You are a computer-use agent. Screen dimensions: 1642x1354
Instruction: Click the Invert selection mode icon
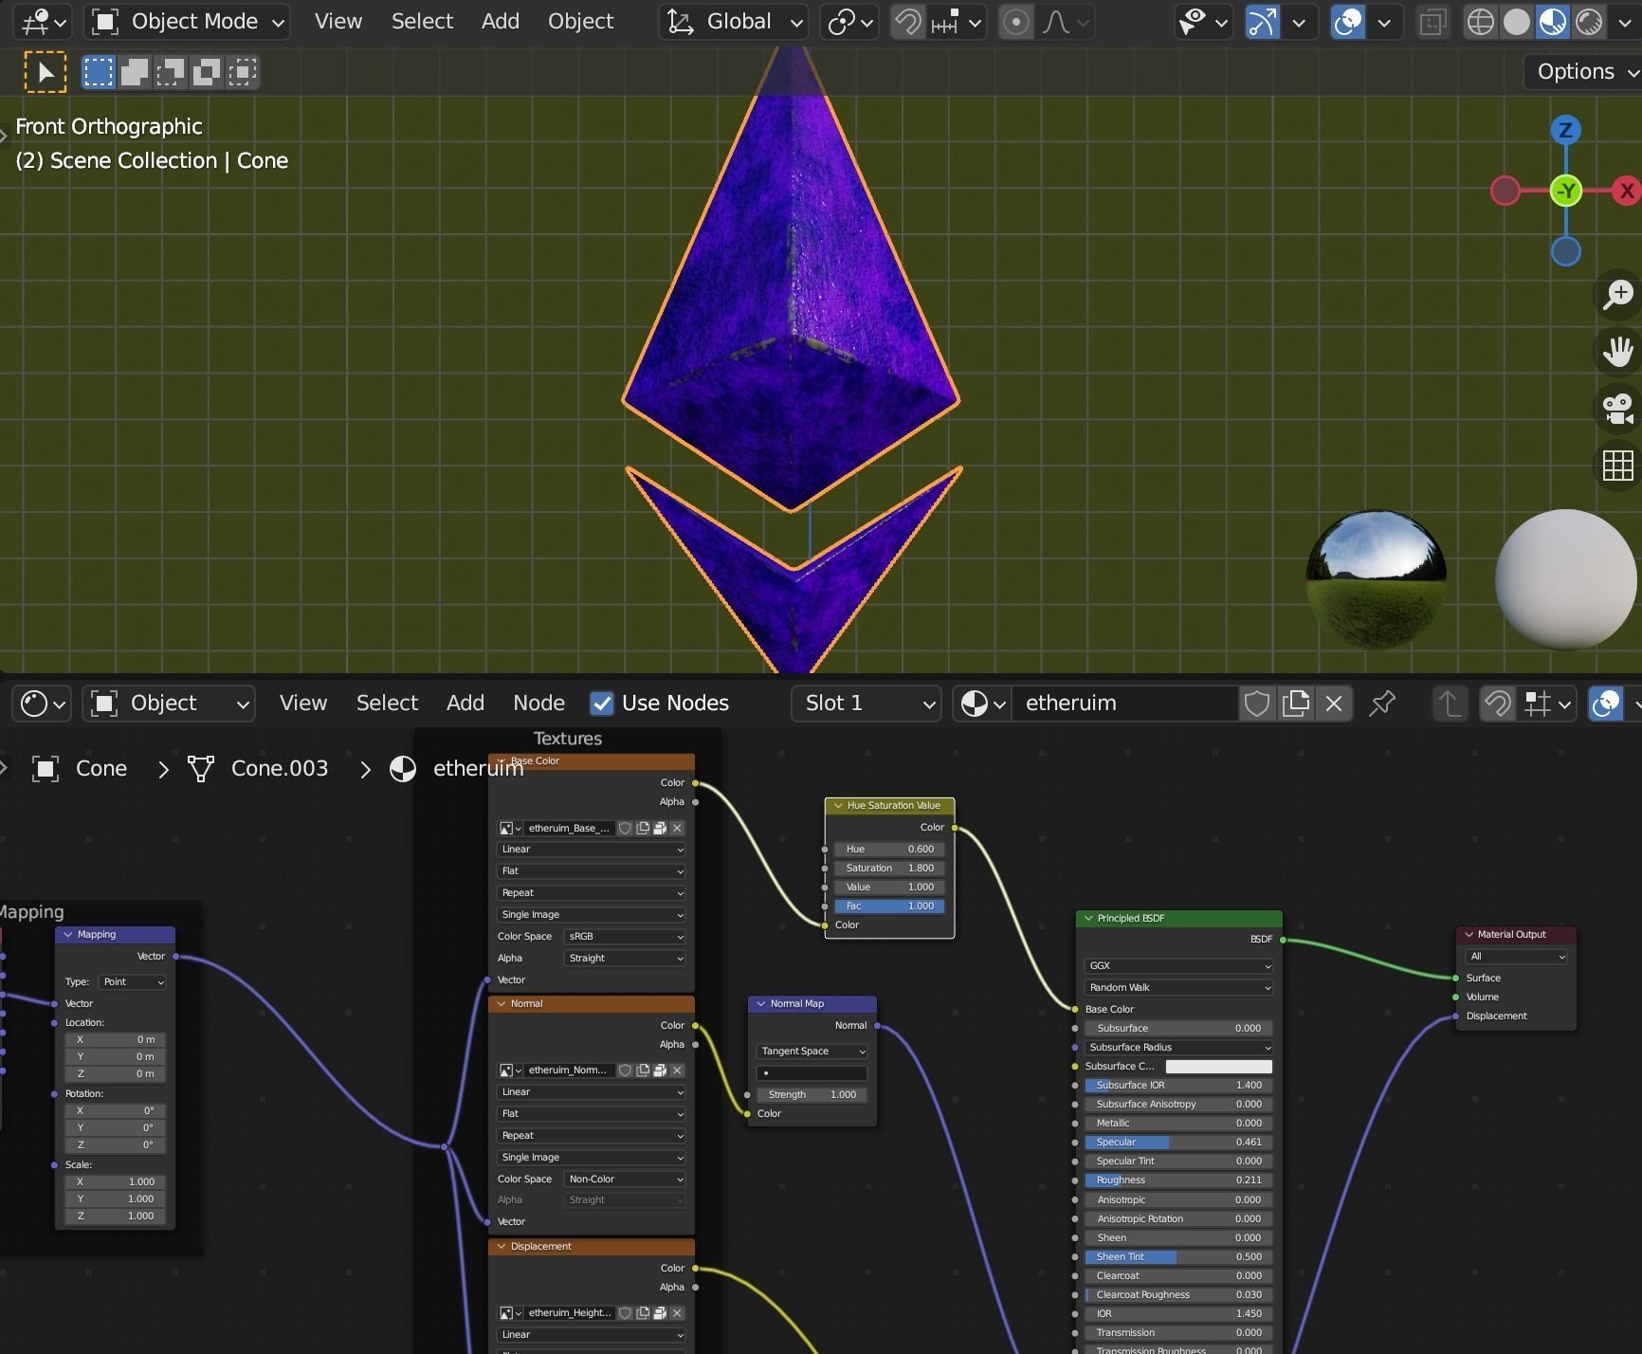click(x=207, y=72)
